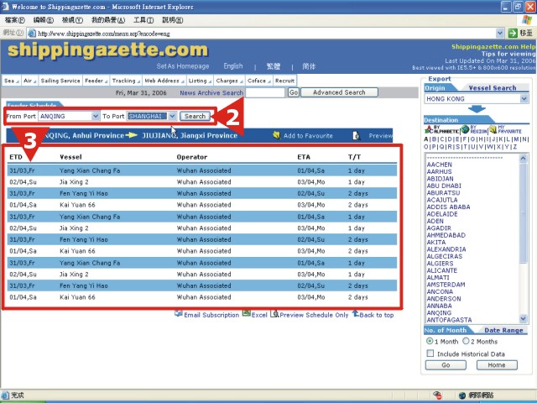537x403 pixels.
Task: Click the Advanced Search button
Action: (x=339, y=92)
